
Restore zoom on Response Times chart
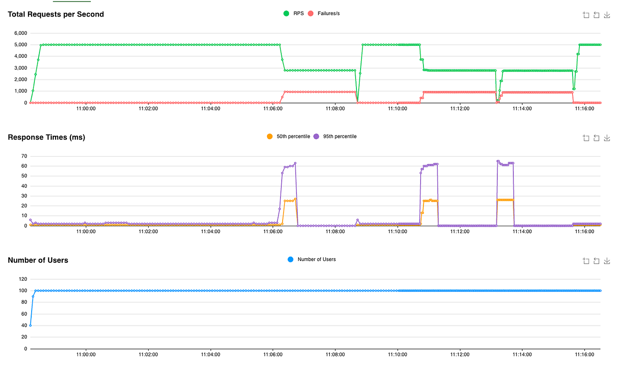(596, 137)
